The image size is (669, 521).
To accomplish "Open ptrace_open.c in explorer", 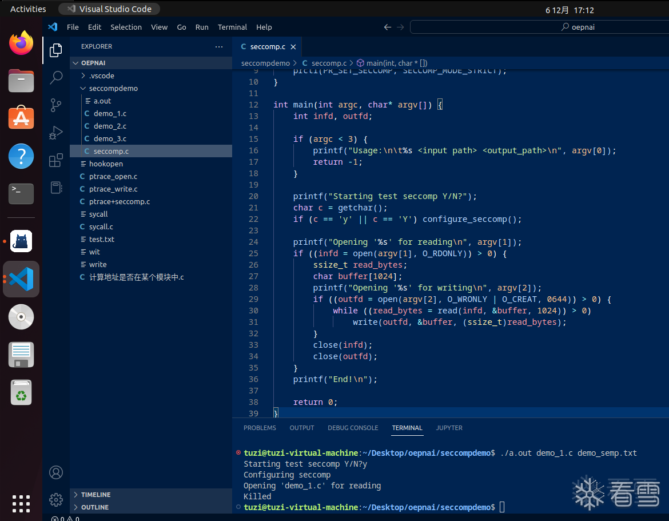I will (x=151, y=177).
